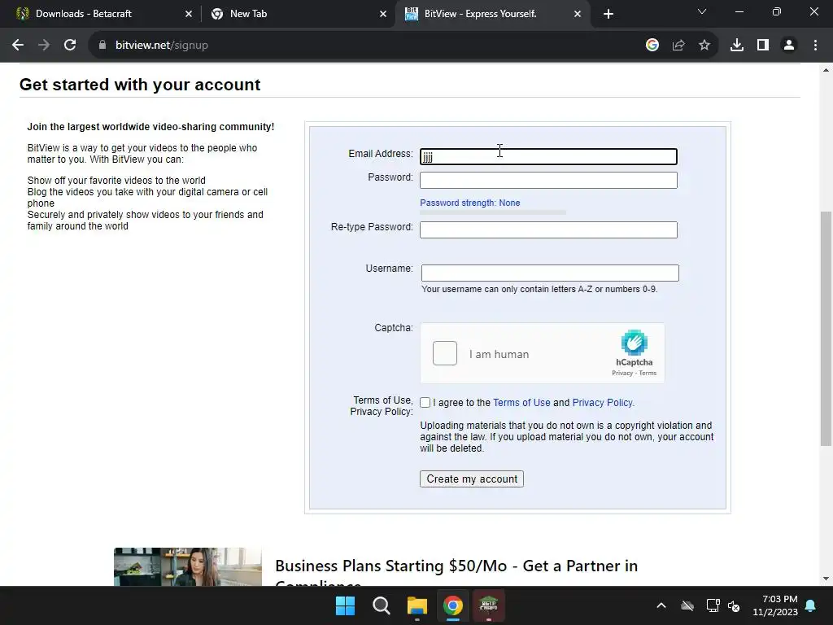Open Chrome downloads icon
Image resolution: width=833 pixels, height=625 pixels.
click(737, 46)
